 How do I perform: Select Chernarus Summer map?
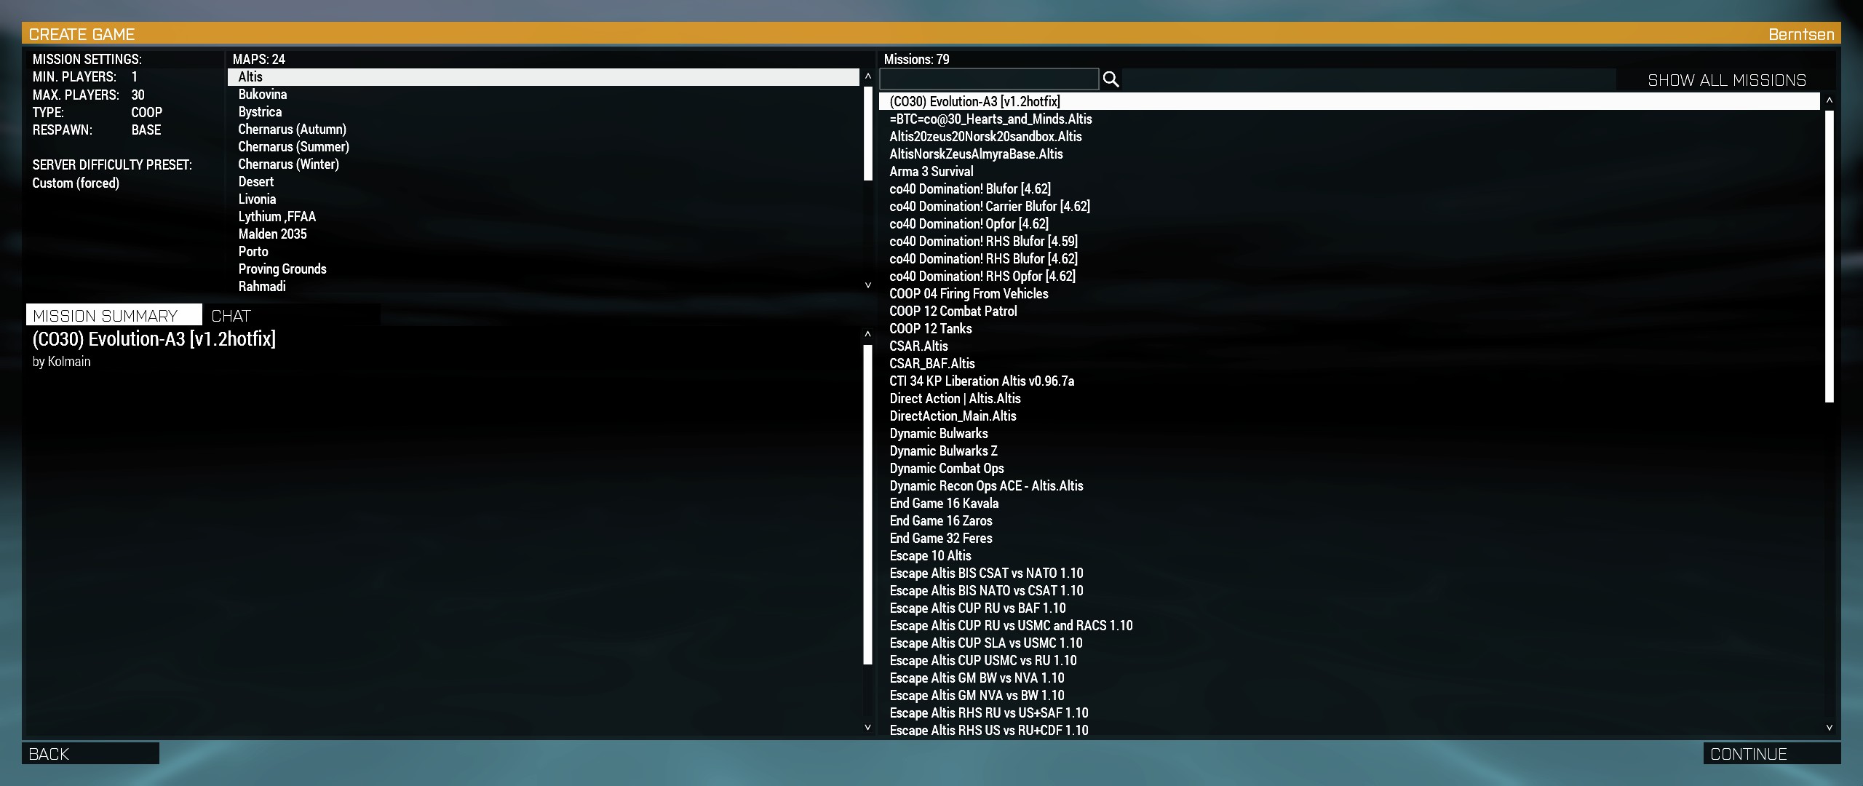tap(293, 146)
